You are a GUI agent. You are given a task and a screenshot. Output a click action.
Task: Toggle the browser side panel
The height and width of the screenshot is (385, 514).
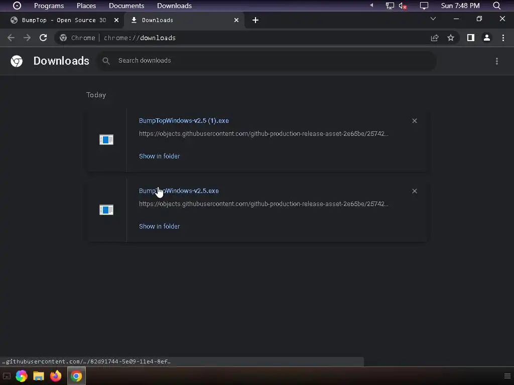[x=471, y=38]
